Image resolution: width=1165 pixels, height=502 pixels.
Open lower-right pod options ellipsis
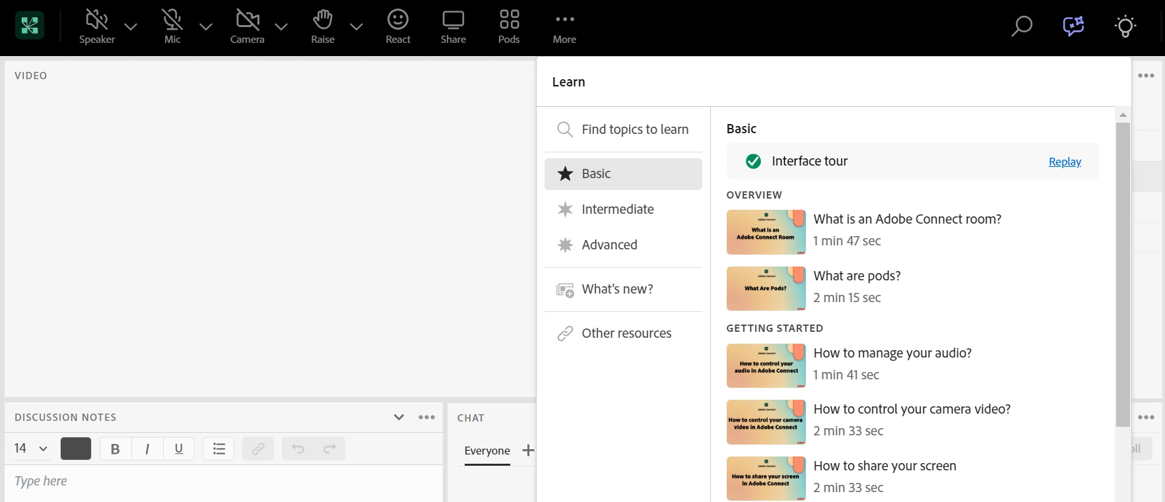pyautogui.click(x=1146, y=417)
